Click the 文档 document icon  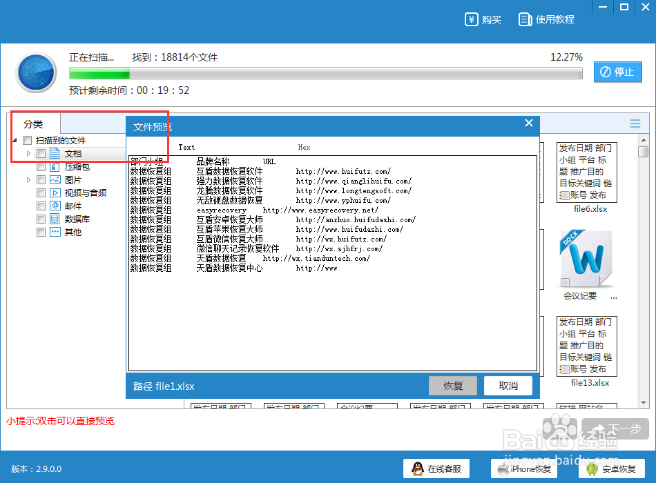55,153
